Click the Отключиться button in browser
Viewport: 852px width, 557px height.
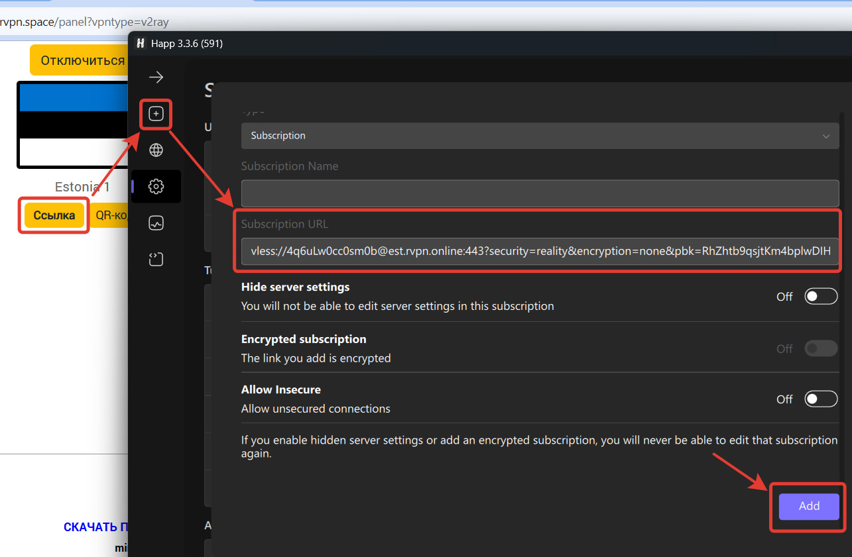point(79,60)
